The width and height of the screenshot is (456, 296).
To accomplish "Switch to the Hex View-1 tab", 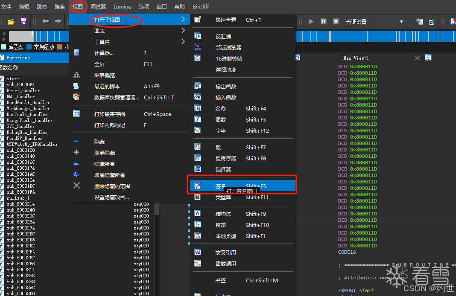I will [x=356, y=58].
